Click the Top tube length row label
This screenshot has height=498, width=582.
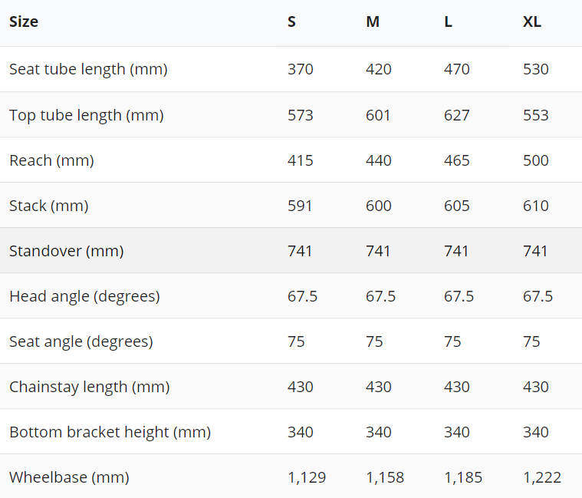click(x=87, y=115)
